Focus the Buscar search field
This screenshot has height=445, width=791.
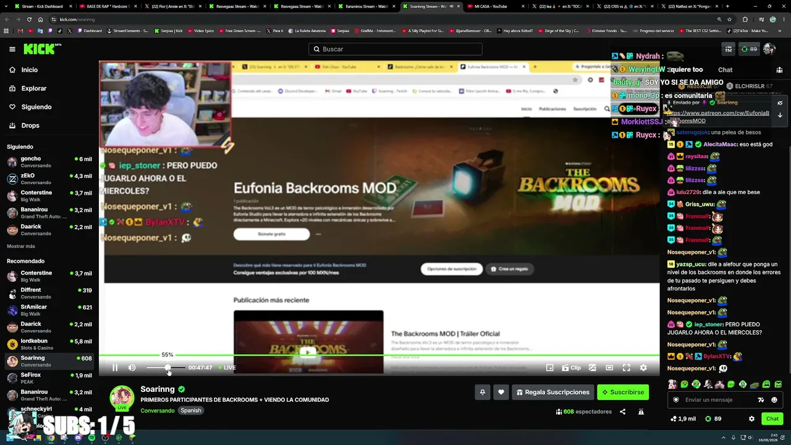click(395, 49)
